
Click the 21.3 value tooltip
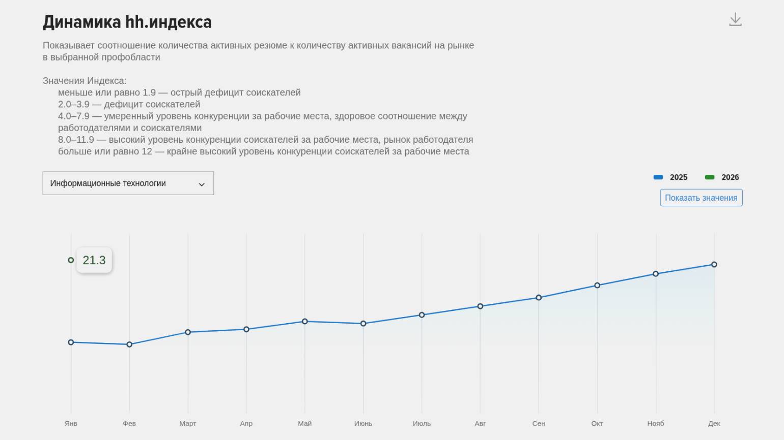pos(94,260)
